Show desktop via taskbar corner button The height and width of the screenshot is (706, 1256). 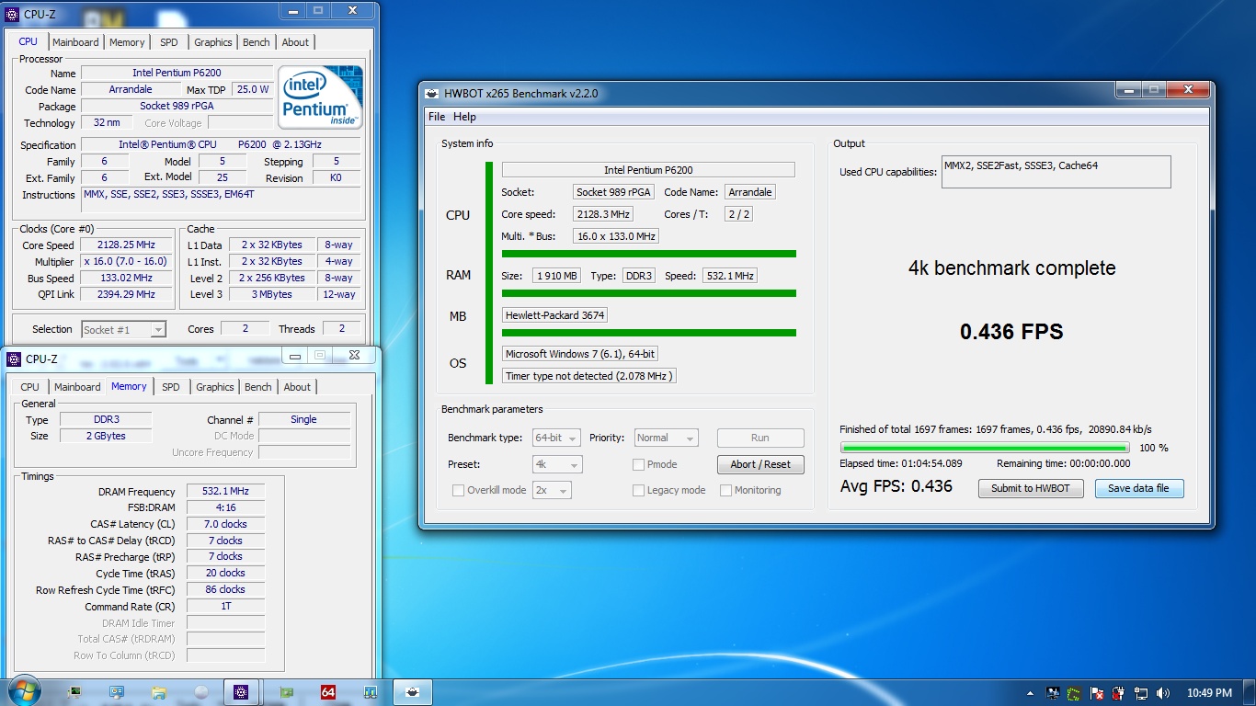pos(1250,692)
